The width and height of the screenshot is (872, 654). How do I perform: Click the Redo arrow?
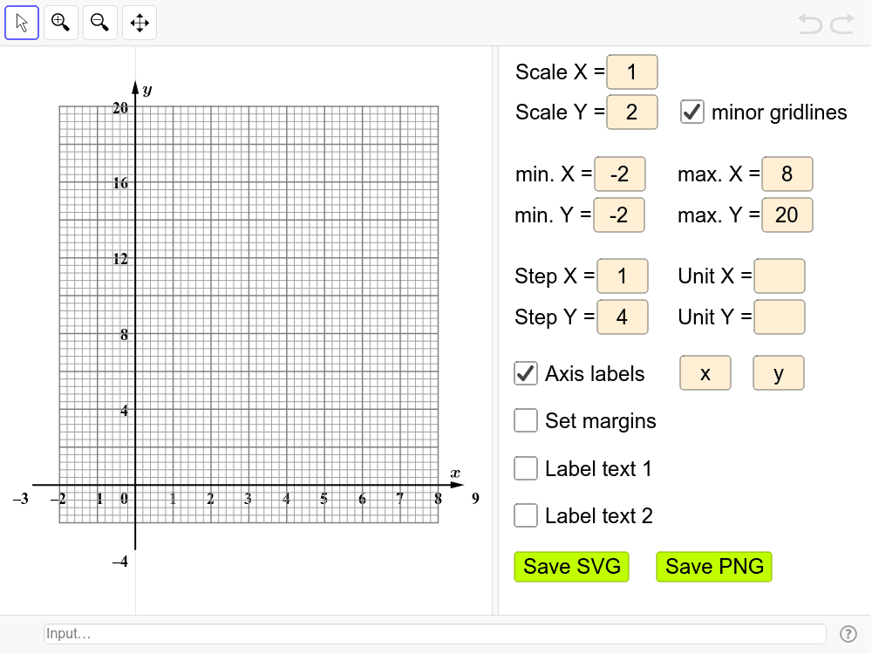(x=842, y=24)
